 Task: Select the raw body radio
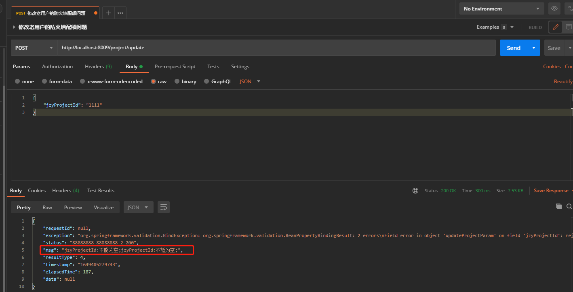(x=153, y=81)
